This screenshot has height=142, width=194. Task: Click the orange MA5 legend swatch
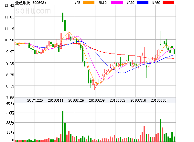(89, 2)
